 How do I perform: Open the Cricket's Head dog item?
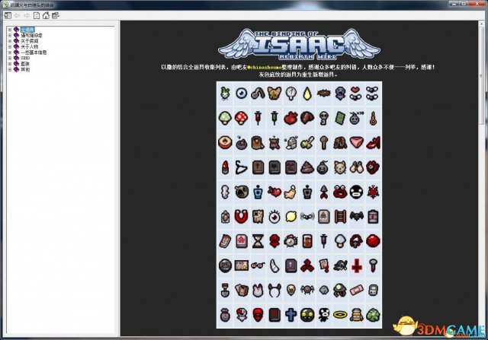(274, 93)
